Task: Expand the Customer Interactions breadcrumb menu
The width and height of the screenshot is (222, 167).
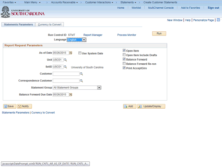Action: point(99,2)
